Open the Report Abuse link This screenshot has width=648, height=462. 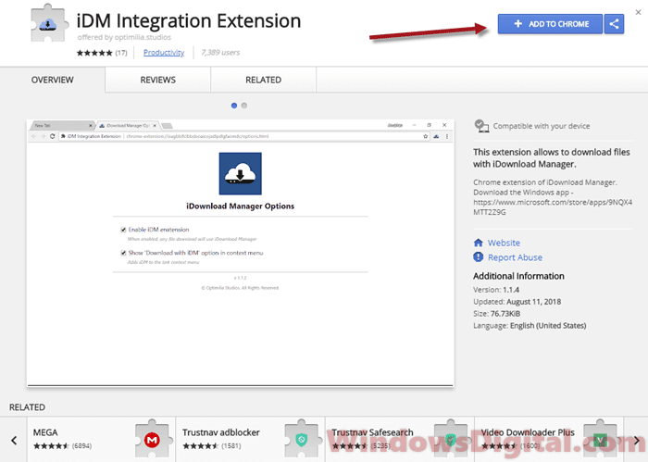coord(515,257)
